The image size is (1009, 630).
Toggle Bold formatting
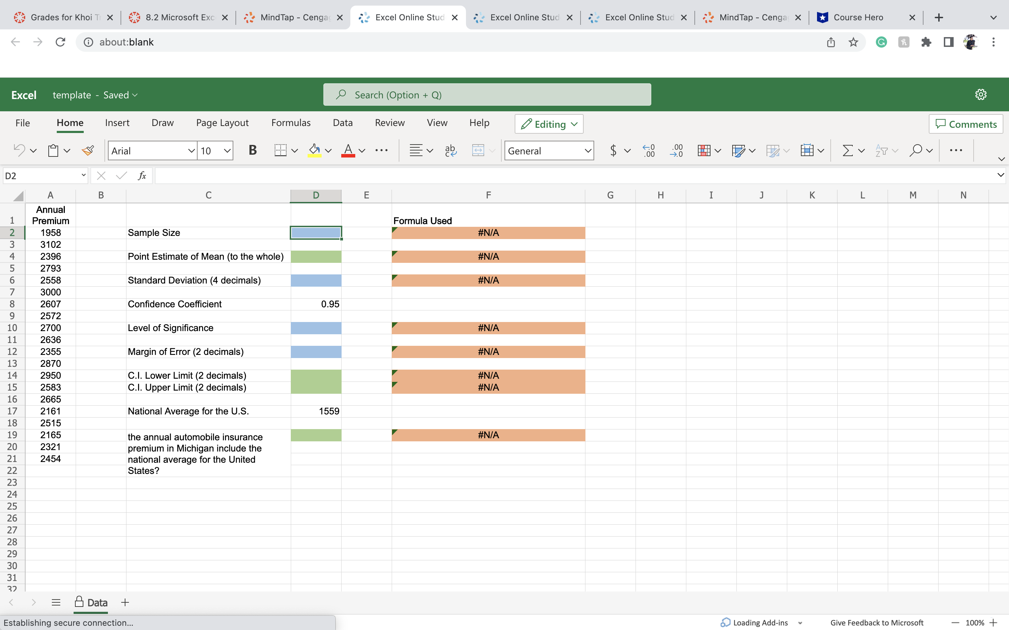(252, 150)
